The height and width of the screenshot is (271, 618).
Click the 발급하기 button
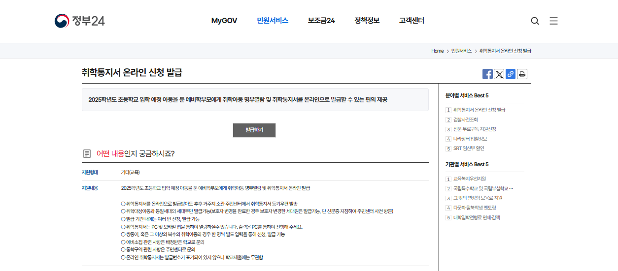coord(254,130)
